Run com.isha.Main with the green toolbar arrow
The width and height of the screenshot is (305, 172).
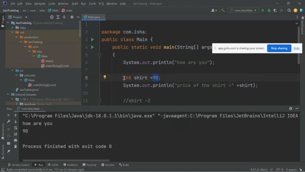(x=263, y=11)
